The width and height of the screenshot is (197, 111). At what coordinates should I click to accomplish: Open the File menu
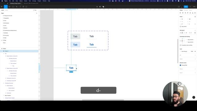pos(10,1)
